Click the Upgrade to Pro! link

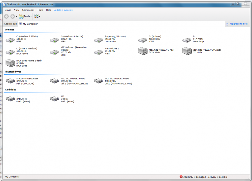(x=238, y=24)
